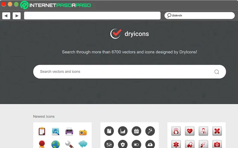Click the red window close button
The width and height of the screenshot is (238, 148).
(x=4, y=4)
